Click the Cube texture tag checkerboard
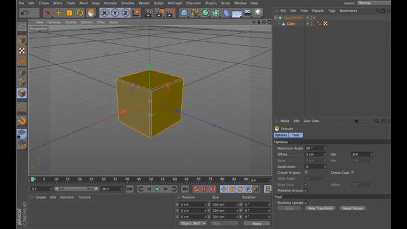Viewport: 407px width, 229px height. [x=325, y=24]
